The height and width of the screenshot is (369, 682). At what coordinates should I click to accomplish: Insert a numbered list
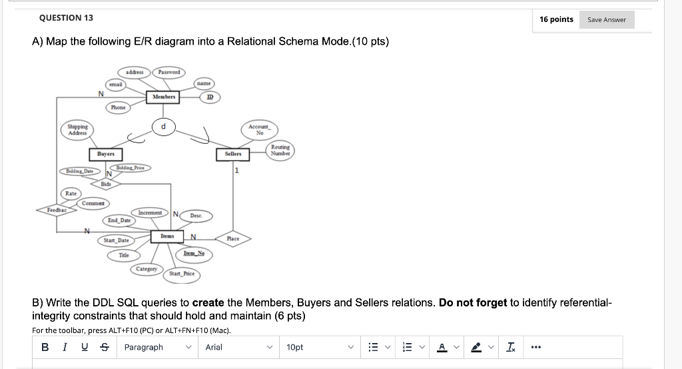[407, 347]
